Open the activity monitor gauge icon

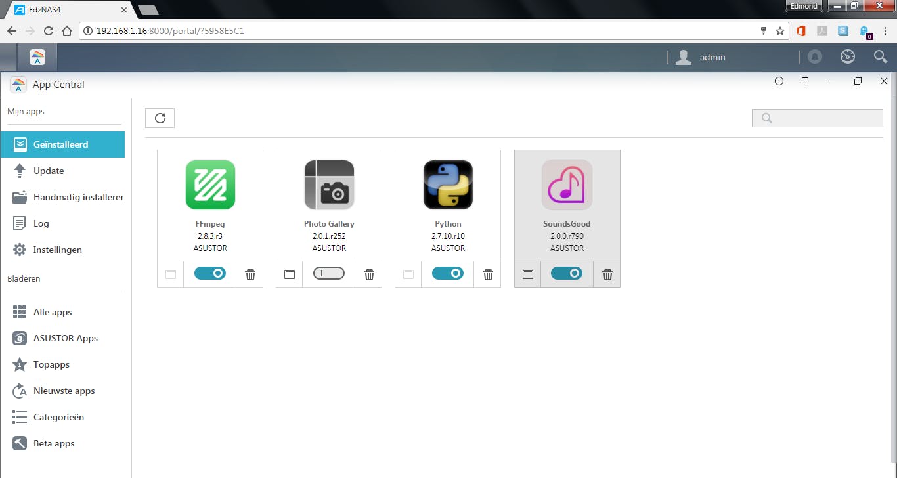click(848, 57)
